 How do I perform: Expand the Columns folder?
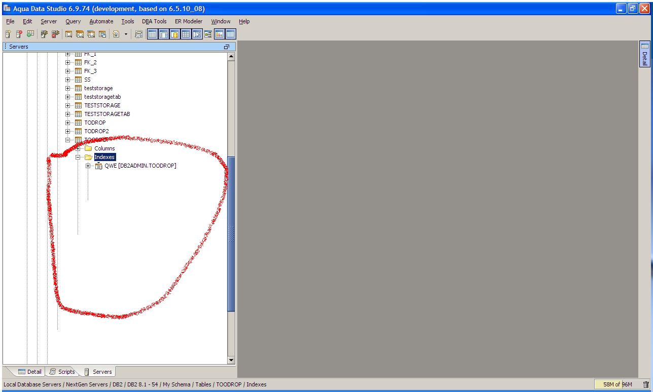pos(78,148)
